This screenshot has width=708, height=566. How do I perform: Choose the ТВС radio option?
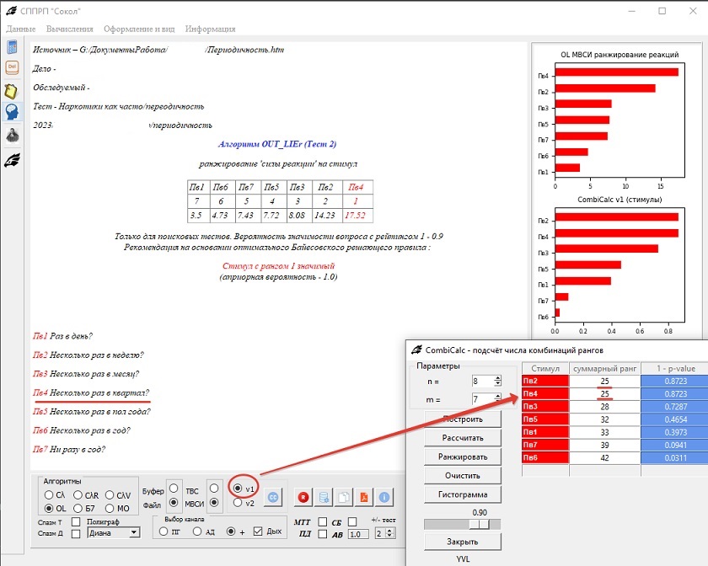[214, 489]
